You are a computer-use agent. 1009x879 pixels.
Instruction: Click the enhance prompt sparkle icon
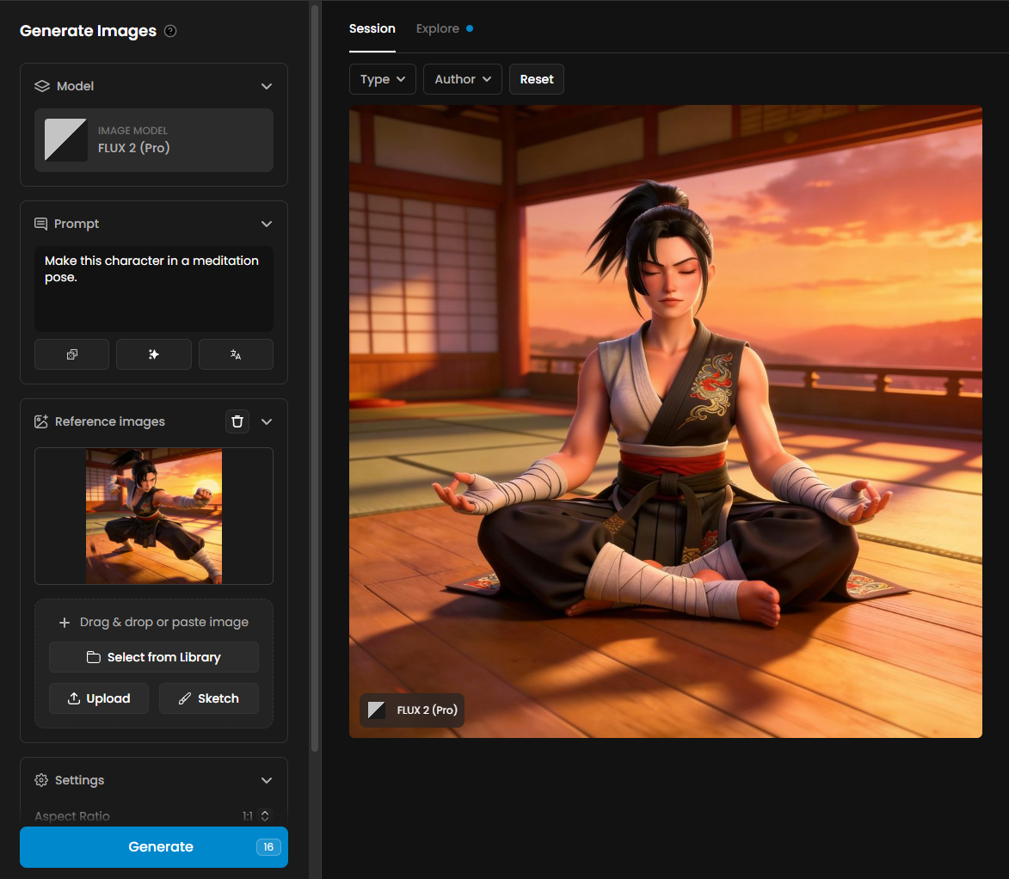tap(154, 354)
